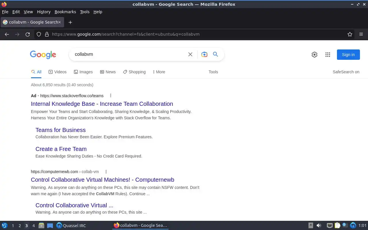368x230 pixels.
Task: Switch to workspace 4
Action: pyautogui.click(x=34, y=226)
